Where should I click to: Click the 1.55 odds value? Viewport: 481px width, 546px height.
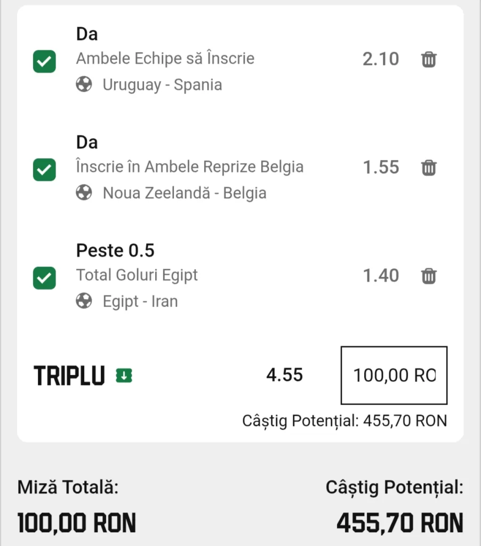coord(381,167)
